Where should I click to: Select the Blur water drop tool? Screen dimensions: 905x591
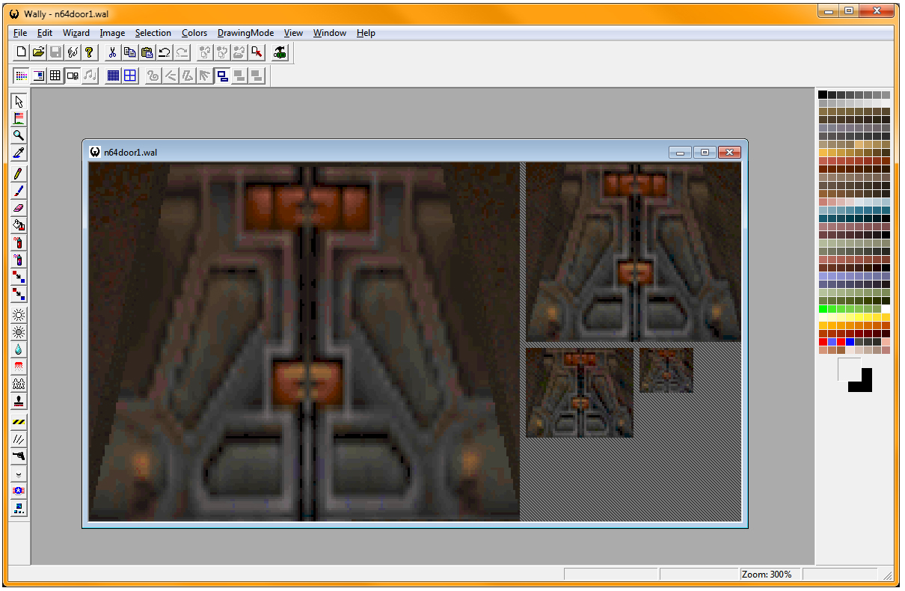[x=19, y=349]
